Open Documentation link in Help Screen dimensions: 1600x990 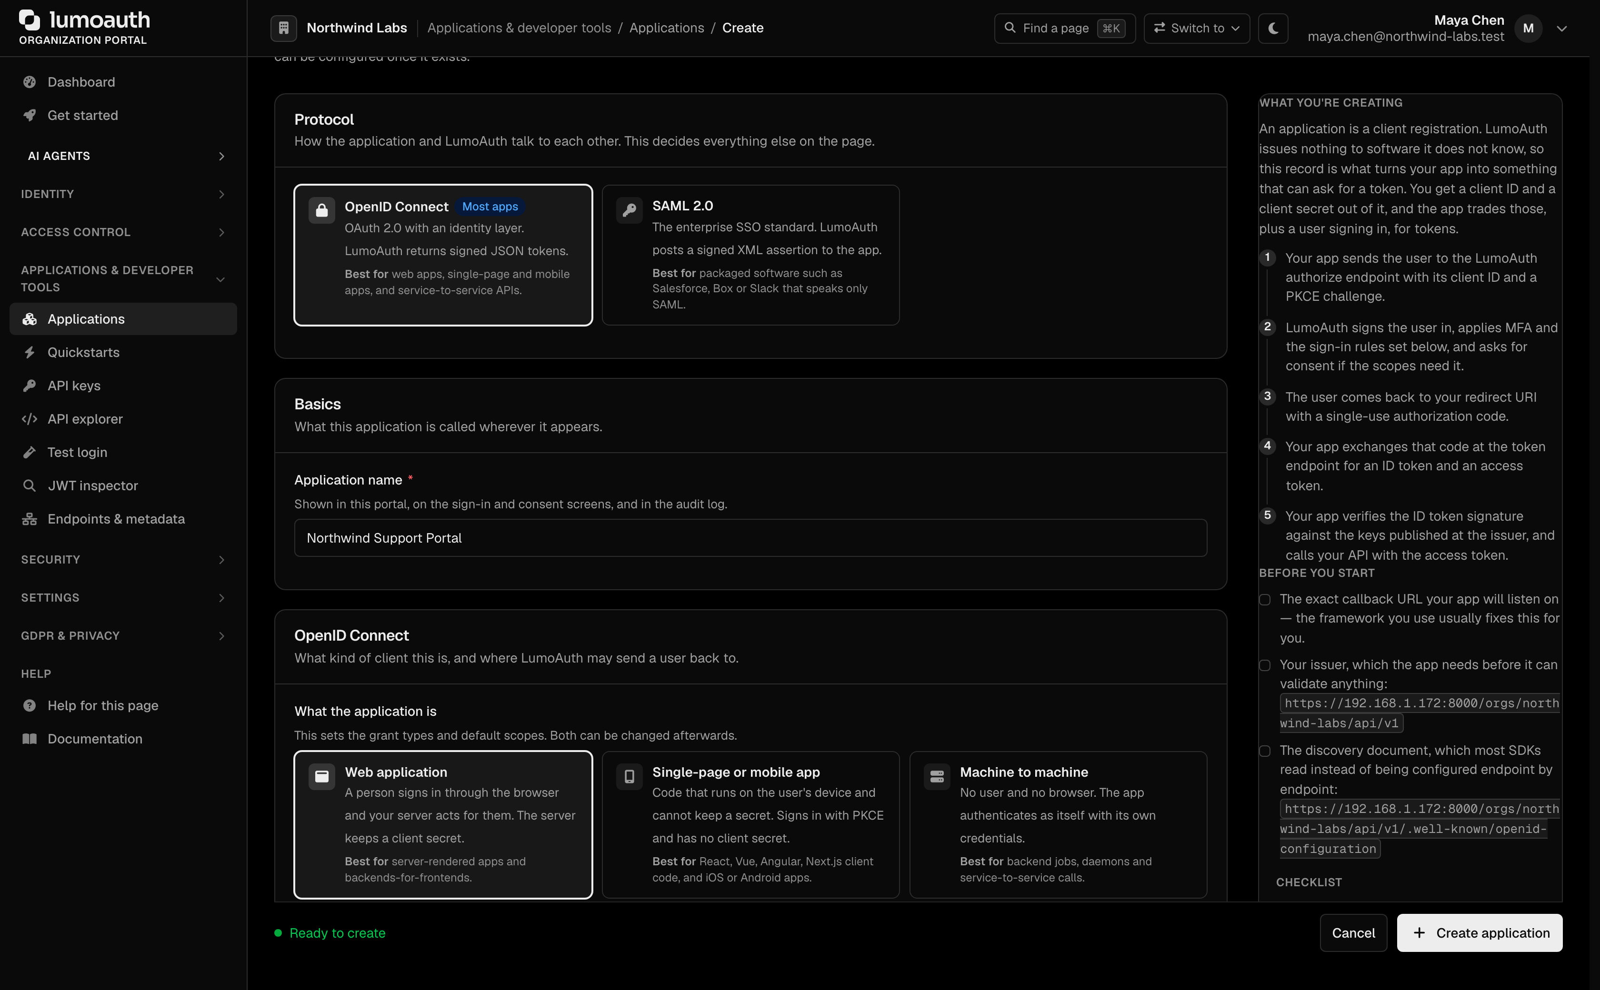point(123,739)
